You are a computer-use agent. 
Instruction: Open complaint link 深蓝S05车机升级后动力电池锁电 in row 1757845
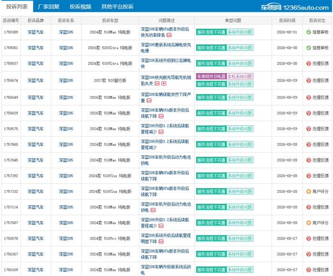(166, 160)
